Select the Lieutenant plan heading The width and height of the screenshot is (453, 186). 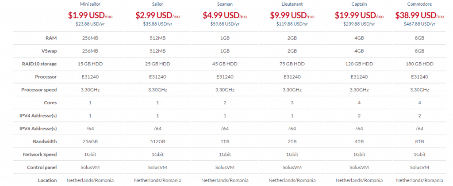pos(292,4)
